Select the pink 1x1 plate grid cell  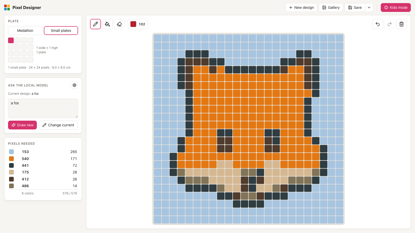point(11,40)
